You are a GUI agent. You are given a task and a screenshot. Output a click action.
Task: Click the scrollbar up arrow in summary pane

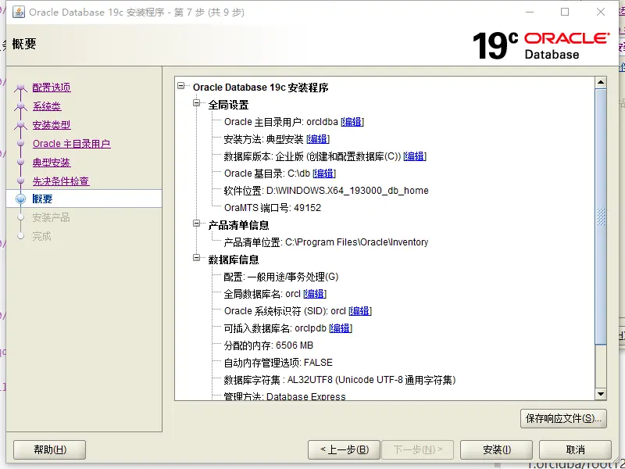coord(601,83)
